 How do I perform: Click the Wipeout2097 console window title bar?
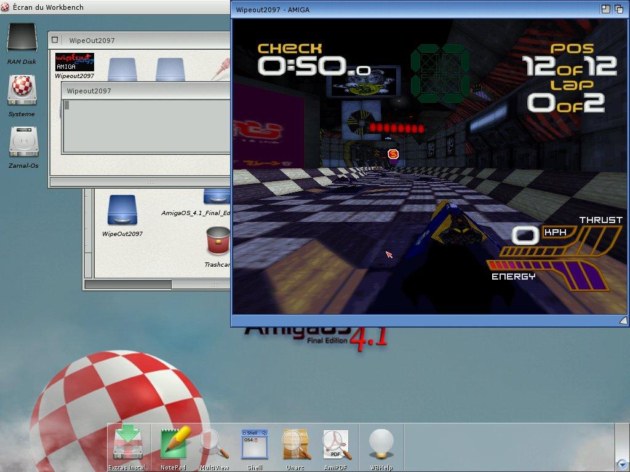[146, 91]
